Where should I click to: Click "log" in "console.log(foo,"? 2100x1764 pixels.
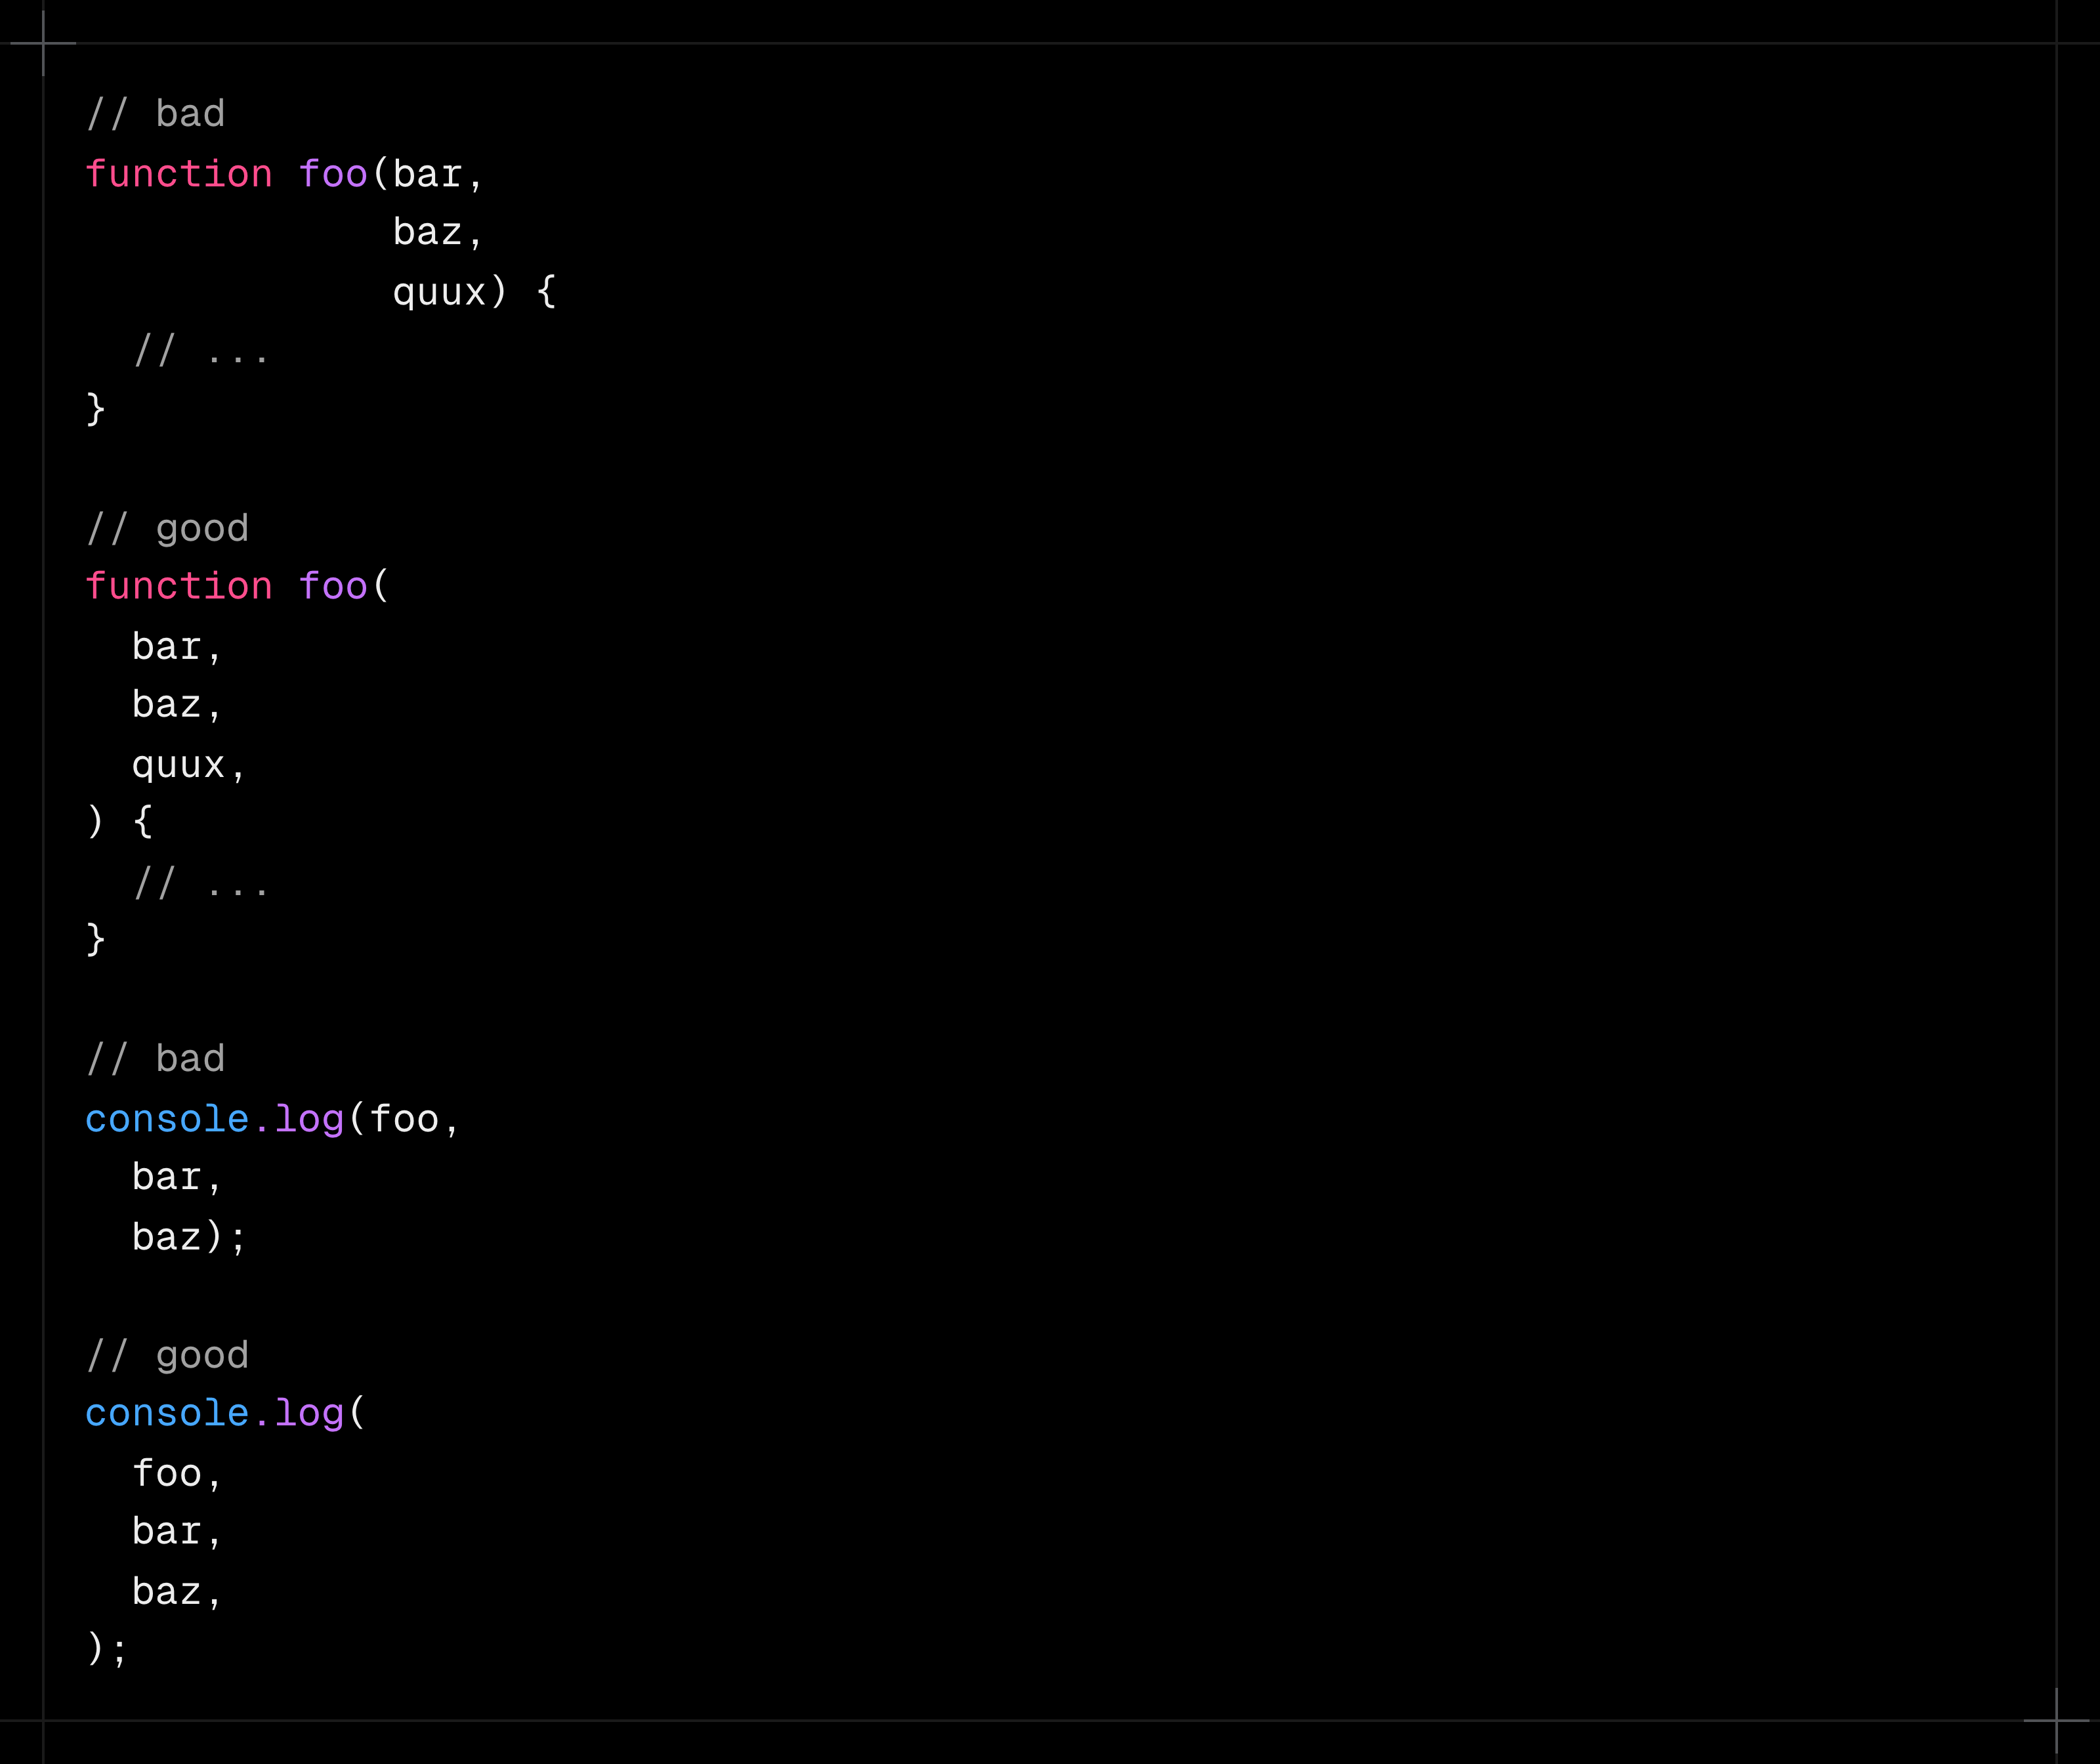[309, 1119]
